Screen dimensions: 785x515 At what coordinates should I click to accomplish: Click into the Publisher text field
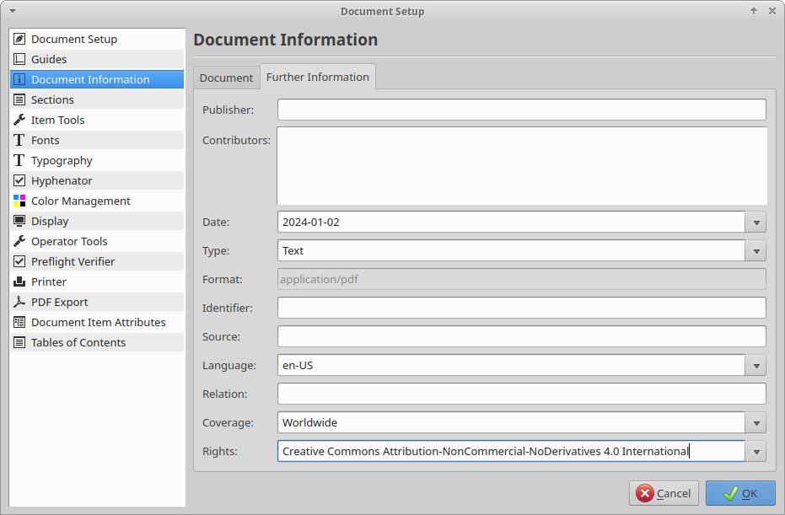pyautogui.click(x=521, y=110)
